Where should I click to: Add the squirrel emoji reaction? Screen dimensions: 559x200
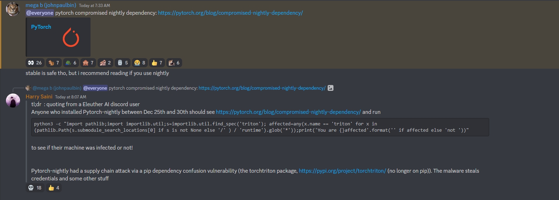54,63
